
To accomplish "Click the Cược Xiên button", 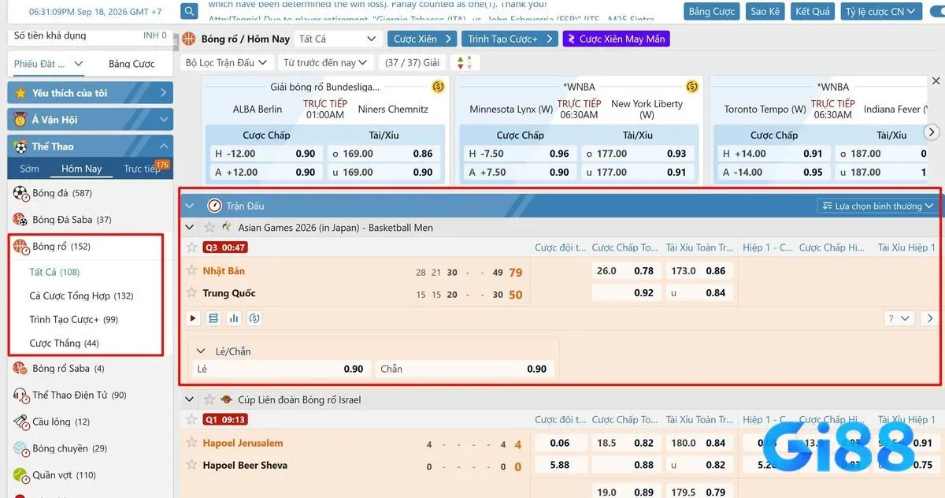I will pos(421,39).
